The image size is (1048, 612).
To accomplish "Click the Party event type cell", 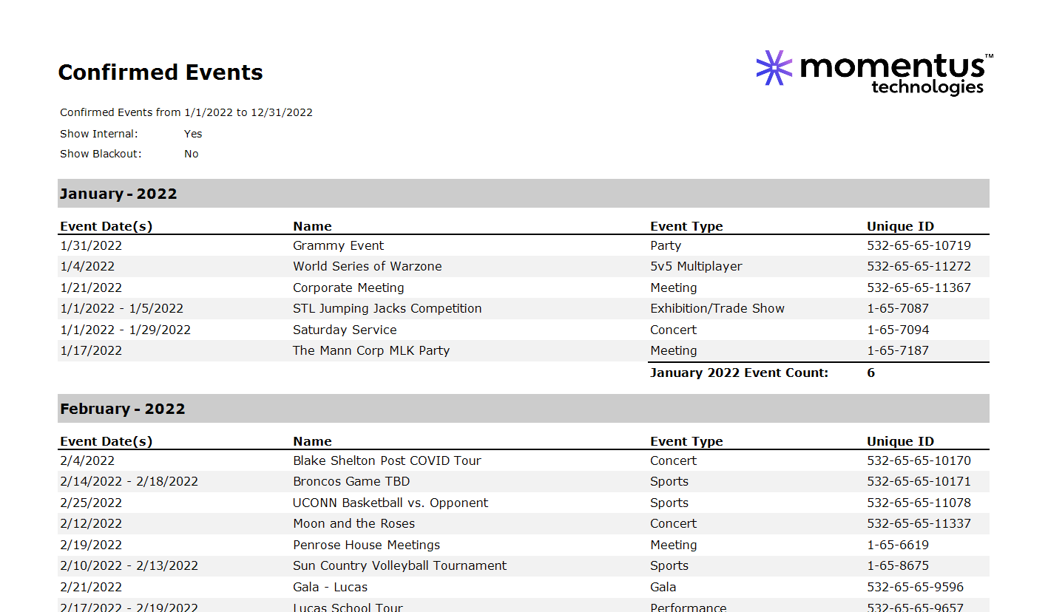I will coord(666,245).
